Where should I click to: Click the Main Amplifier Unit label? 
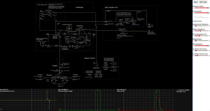click(111, 8)
